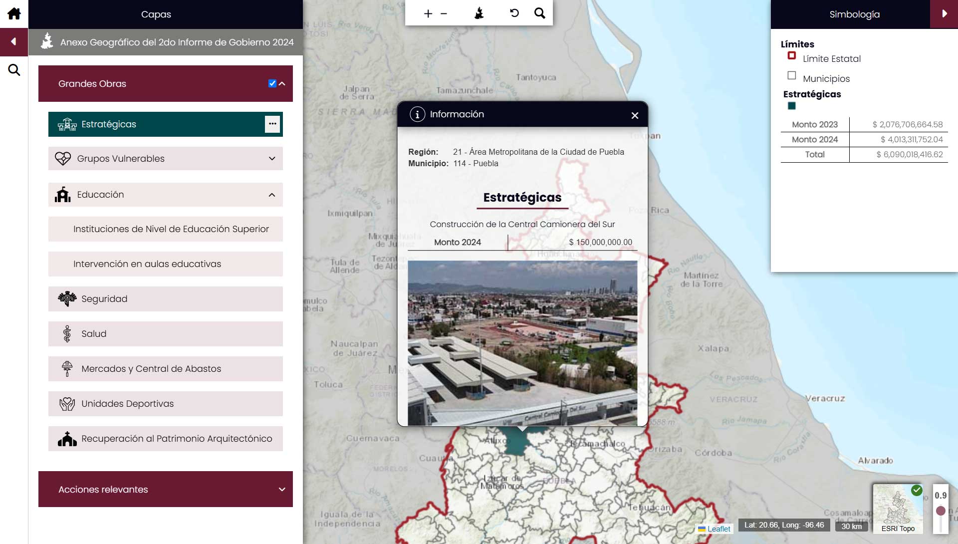Open the sidebar search magnifier
The image size is (958, 544).
(14, 70)
